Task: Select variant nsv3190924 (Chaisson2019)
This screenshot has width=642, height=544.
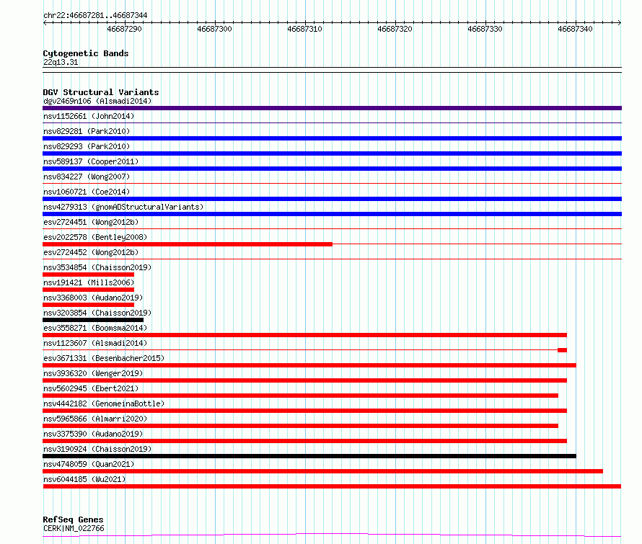Action: tap(97, 449)
